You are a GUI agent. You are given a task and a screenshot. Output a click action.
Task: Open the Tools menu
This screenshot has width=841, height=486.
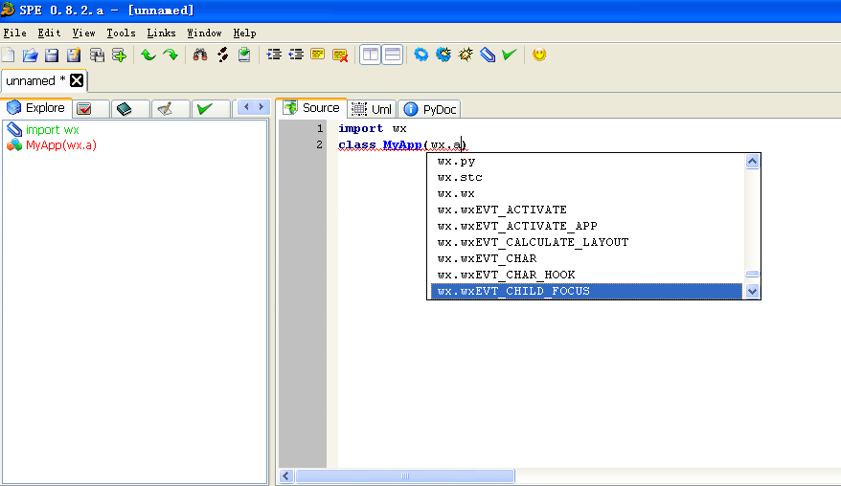(121, 33)
